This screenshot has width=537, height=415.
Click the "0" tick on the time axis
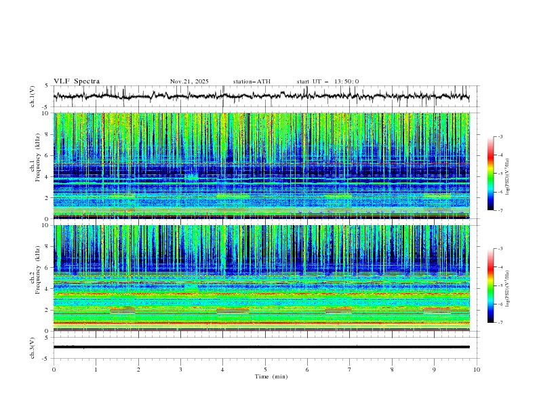tap(54, 370)
